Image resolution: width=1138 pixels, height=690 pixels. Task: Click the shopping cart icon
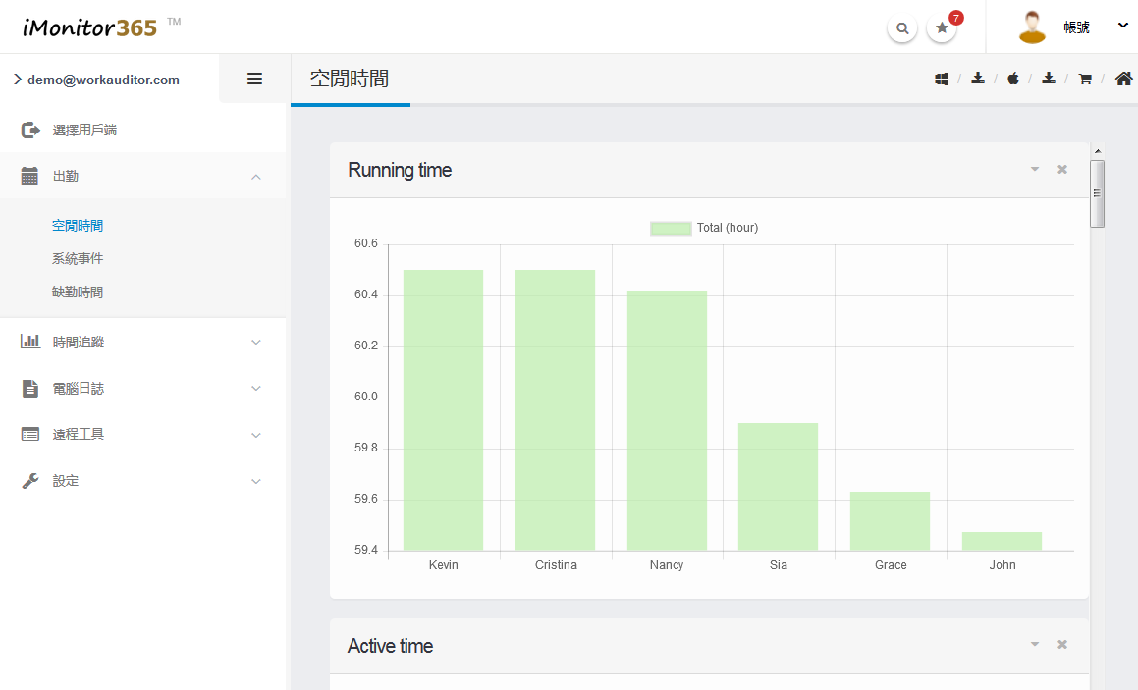click(1085, 79)
